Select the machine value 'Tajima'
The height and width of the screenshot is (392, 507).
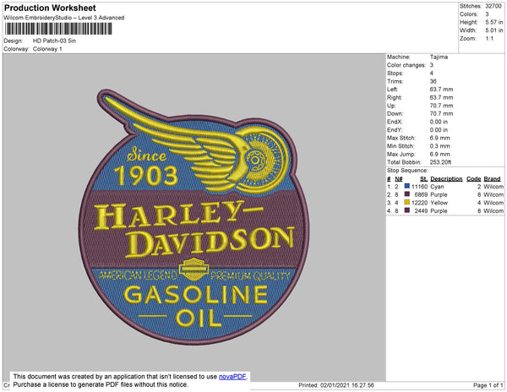click(x=439, y=57)
